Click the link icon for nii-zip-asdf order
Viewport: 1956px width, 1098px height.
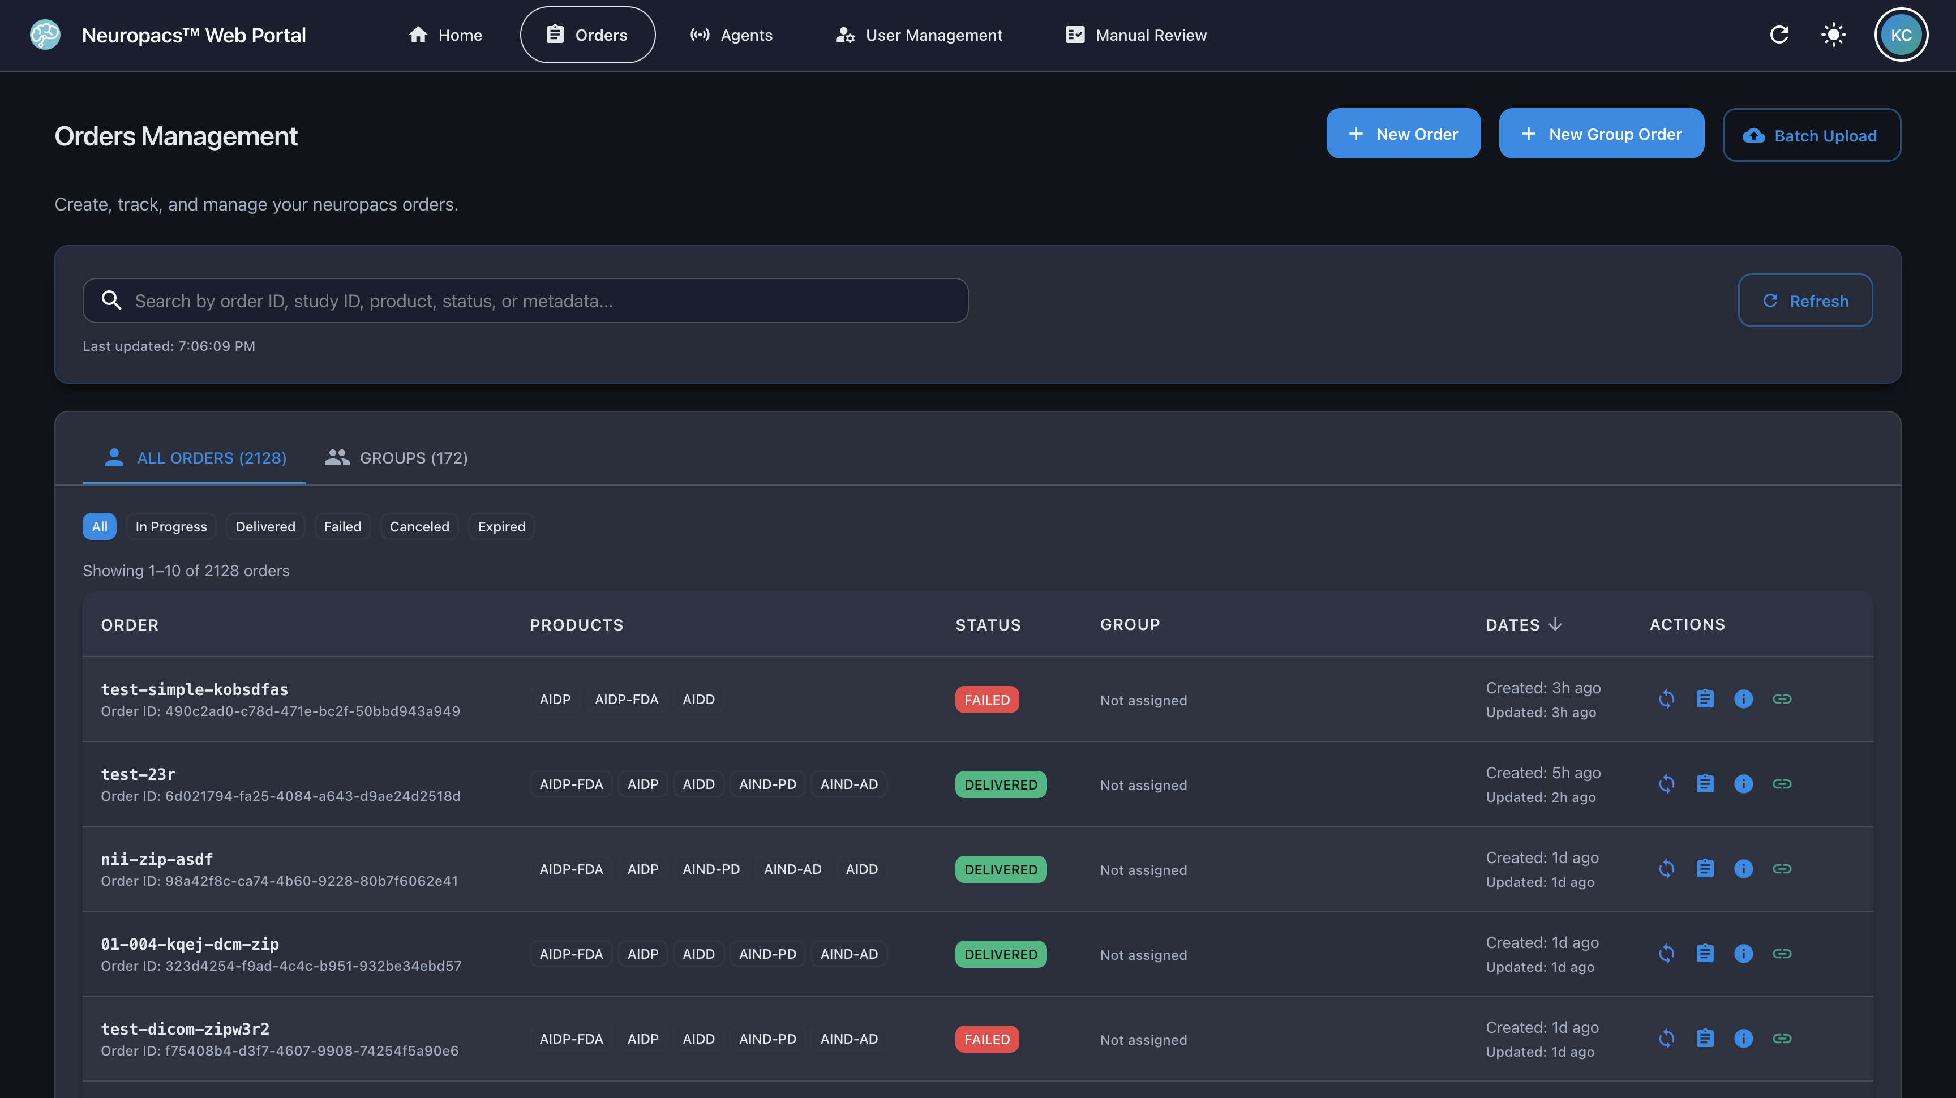(x=1782, y=869)
